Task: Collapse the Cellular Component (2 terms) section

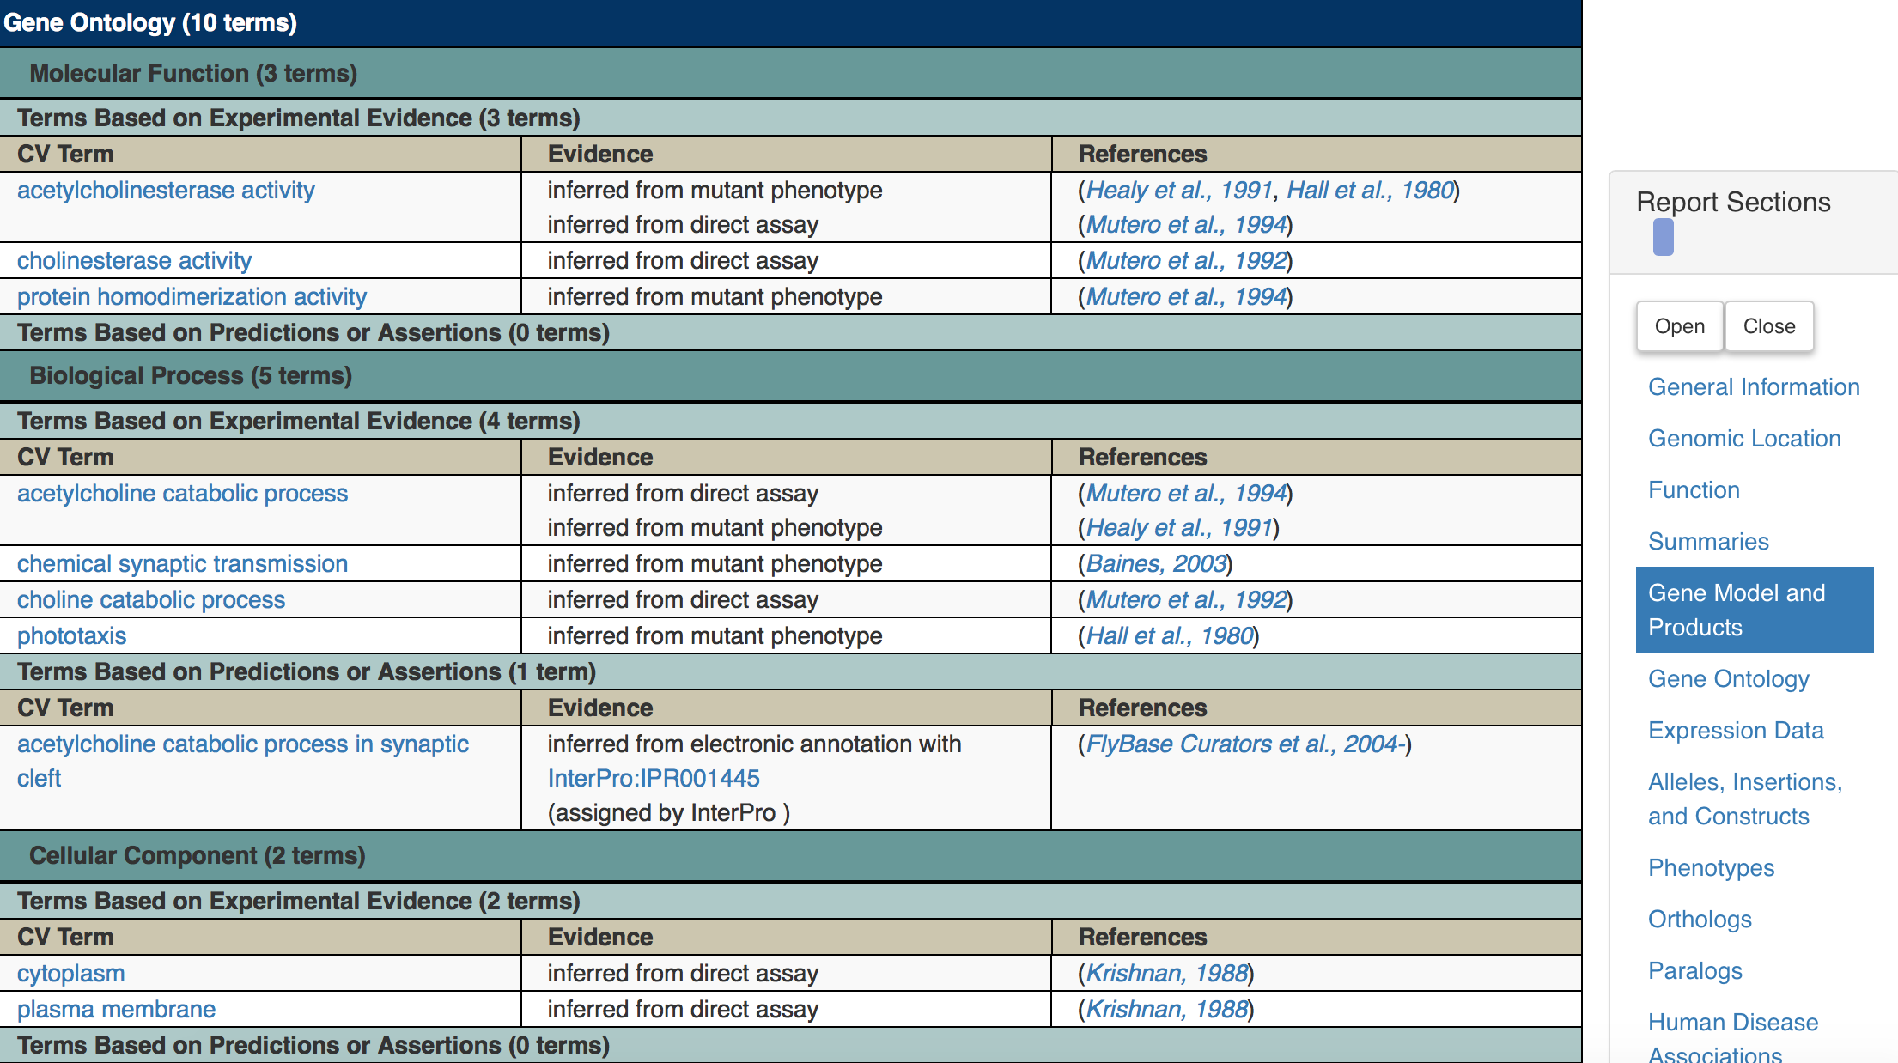Action: pyautogui.click(x=790, y=856)
